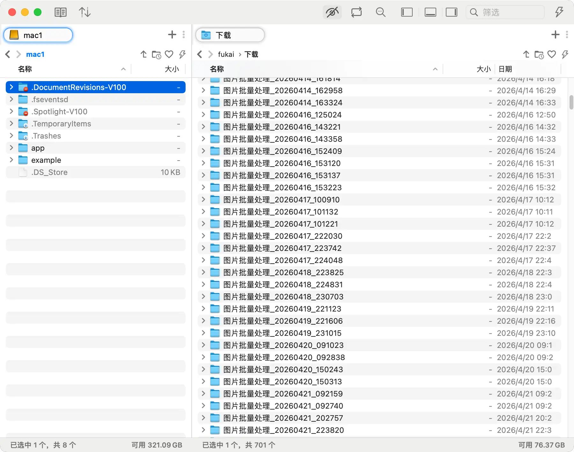The image size is (574, 452).
Task: Toggle the bottom panel view
Action: 430,12
